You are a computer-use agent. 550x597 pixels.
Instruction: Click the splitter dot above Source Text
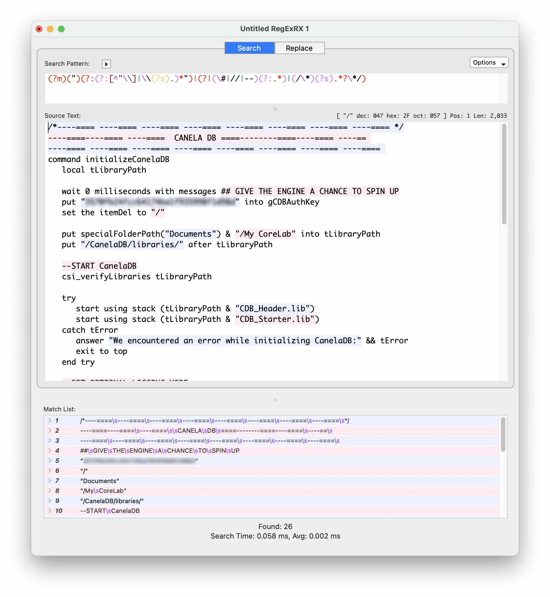pyautogui.click(x=275, y=109)
